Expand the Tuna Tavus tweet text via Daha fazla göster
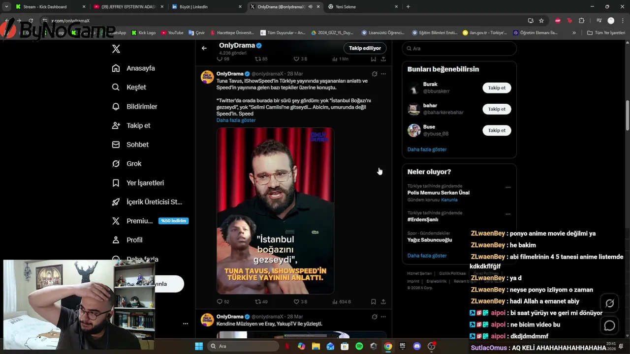This screenshot has height=354, width=630. point(236,120)
